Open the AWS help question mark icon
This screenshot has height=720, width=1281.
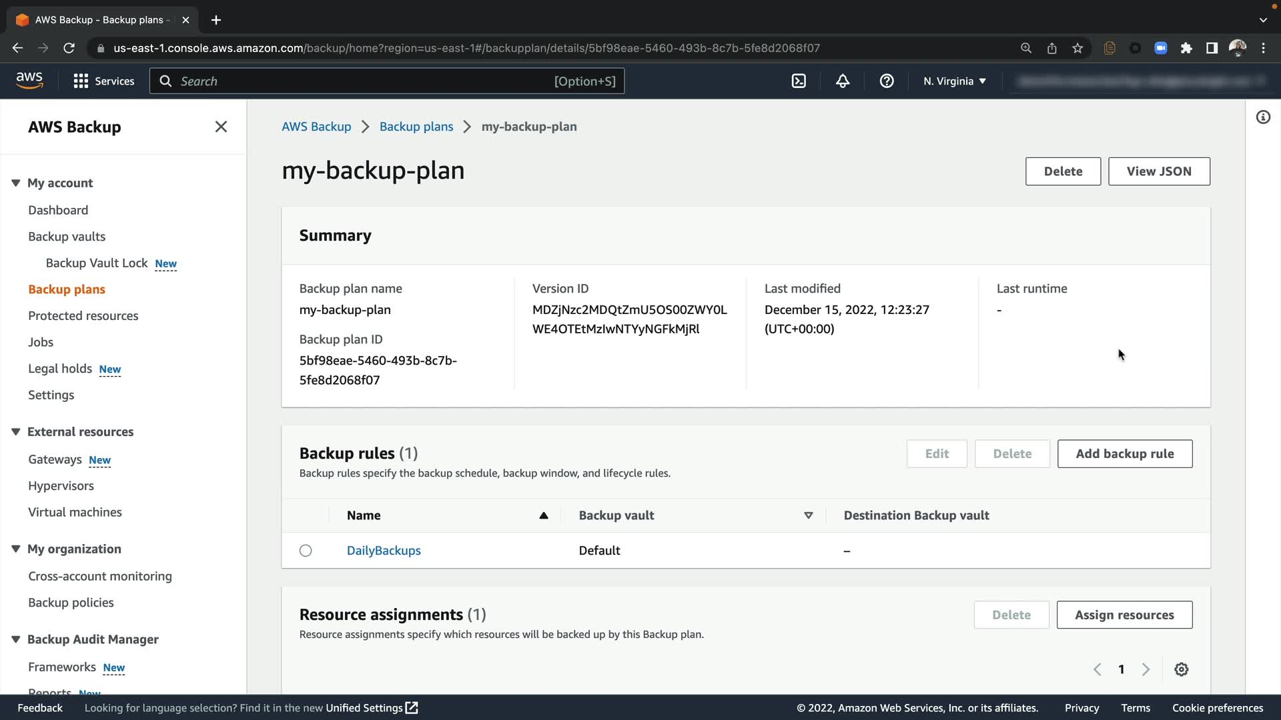click(886, 81)
